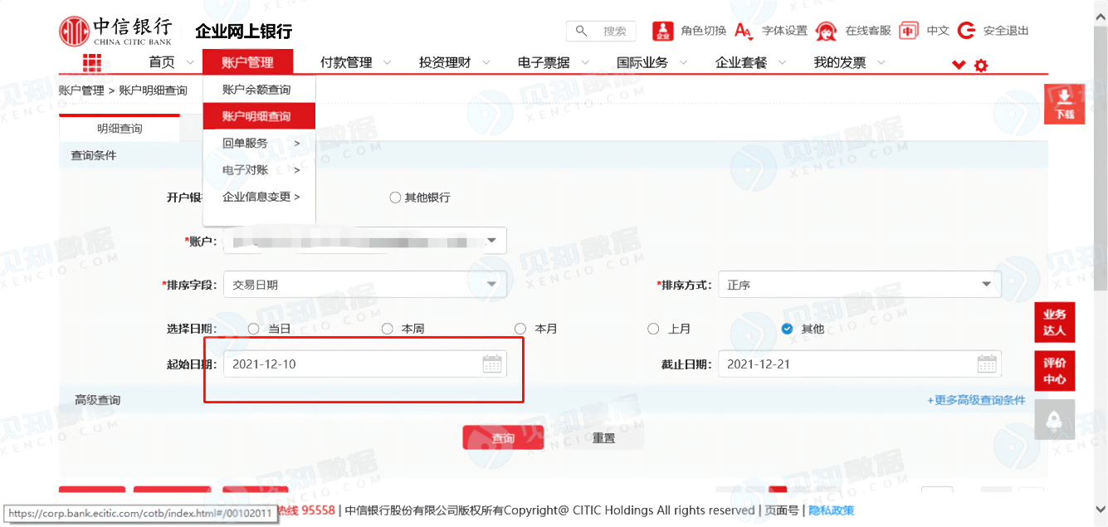Choose the 其他银行 radio option
The image size is (1108, 527).
pyautogui.click(x=395, y=198)
